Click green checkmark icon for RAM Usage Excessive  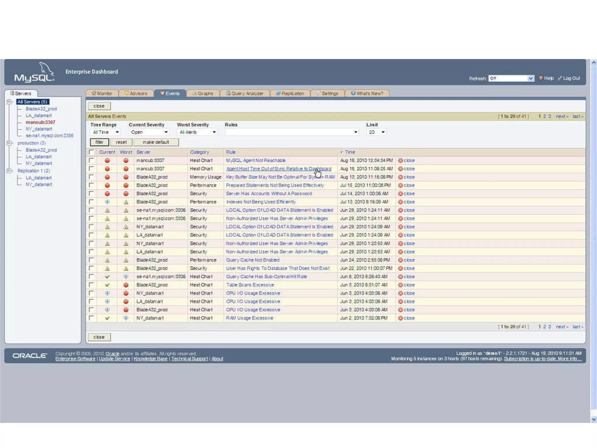[x=107, y=318]
